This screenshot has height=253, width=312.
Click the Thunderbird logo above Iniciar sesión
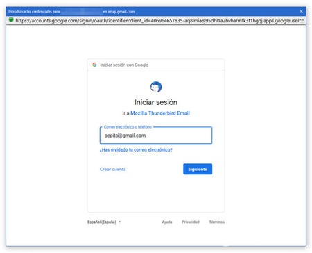point(156,87)
